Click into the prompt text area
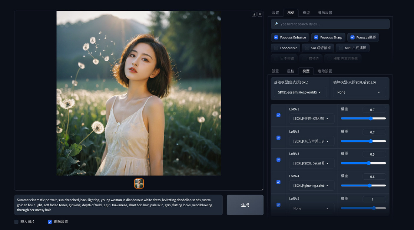 tap(119, 205)
